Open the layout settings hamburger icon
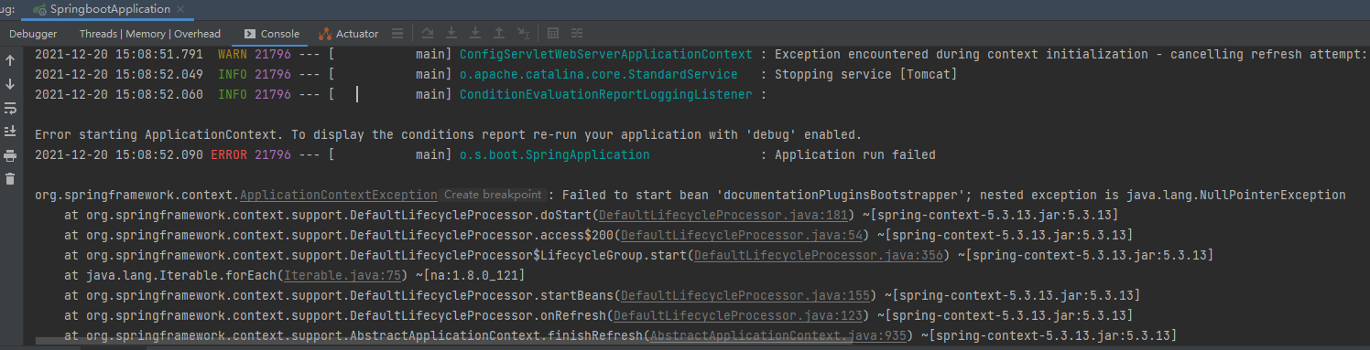Image resolution: width=1370 pixels, height=350 pixels. tap(397, 33)
